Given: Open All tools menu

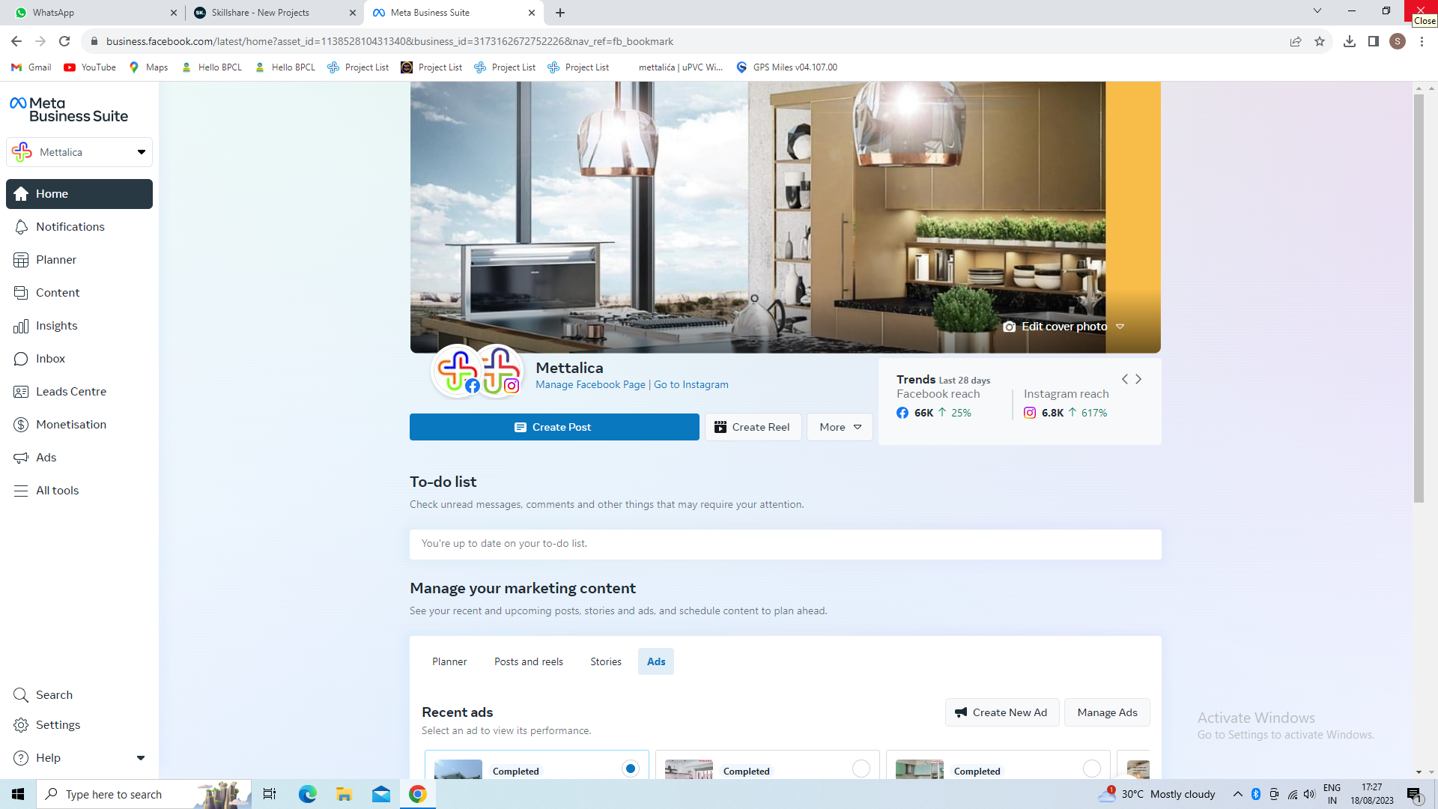Looking at the screenshot, I should (79, 491).
